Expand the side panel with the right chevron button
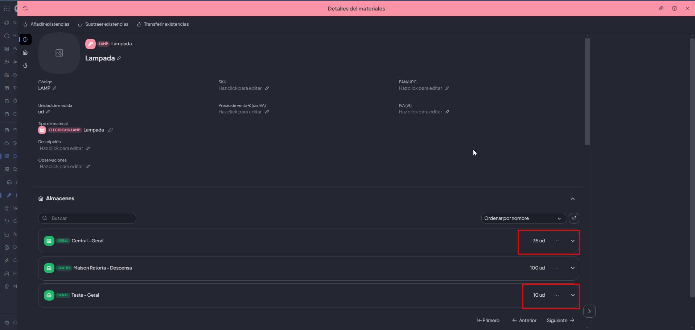Screen dimensions: 695x330 pos(589,311)
